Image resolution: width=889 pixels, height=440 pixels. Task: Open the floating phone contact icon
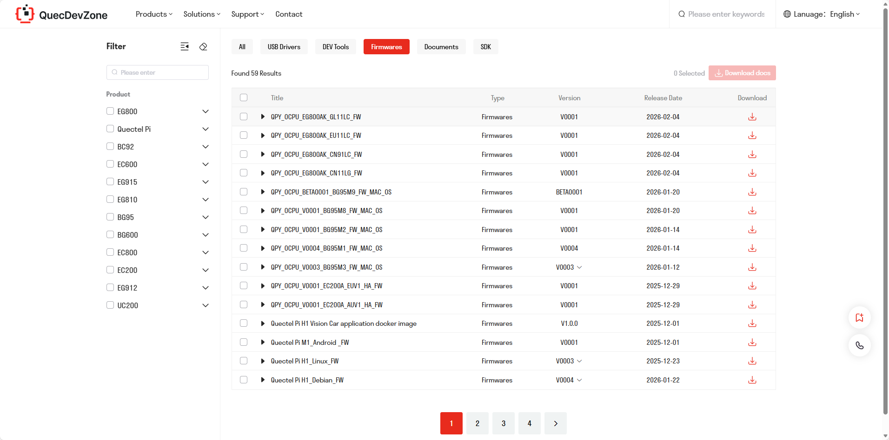(859, 346)
